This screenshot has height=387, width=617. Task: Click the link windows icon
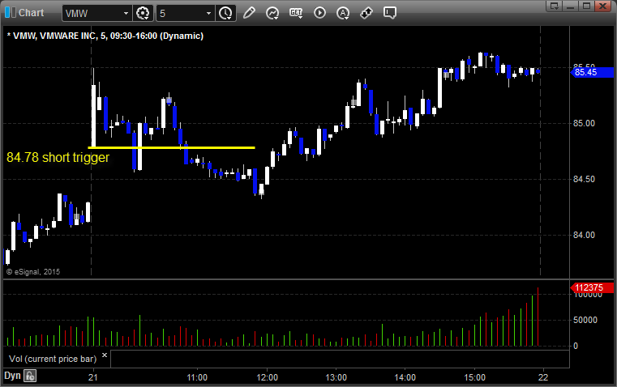point(366,13)
